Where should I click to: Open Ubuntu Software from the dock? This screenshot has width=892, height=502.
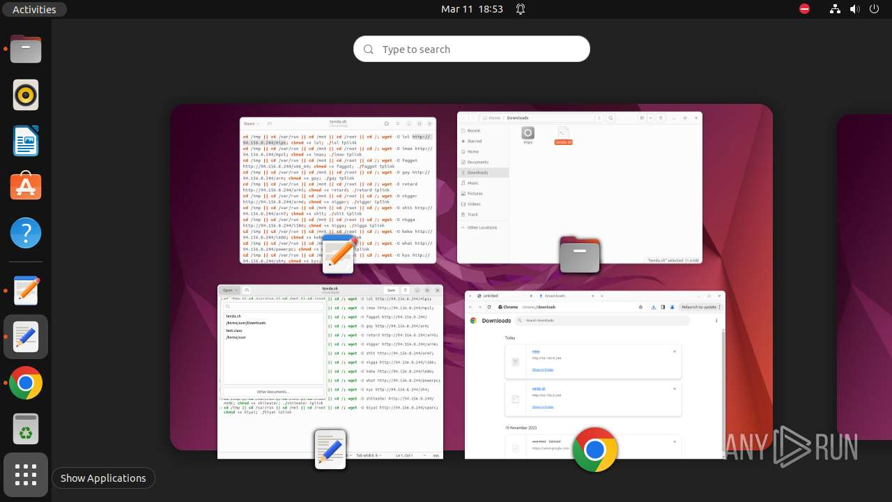[x=26, y=187]
